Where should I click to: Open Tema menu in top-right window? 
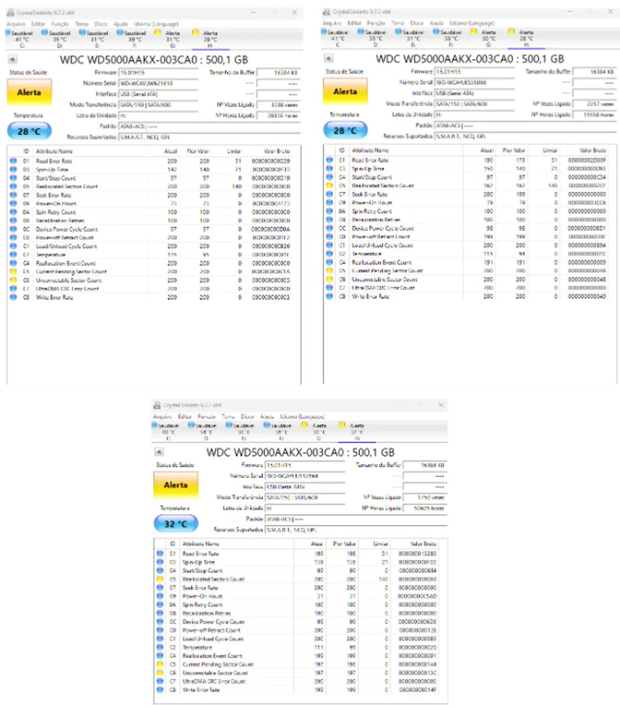pyautogui.click(x=398, y=23)
